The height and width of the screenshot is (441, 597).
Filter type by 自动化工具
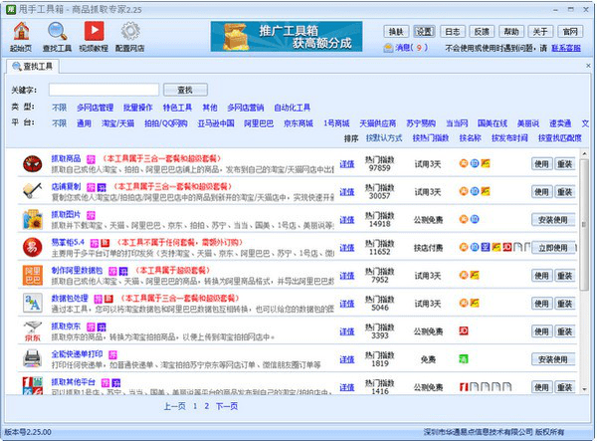292,108
